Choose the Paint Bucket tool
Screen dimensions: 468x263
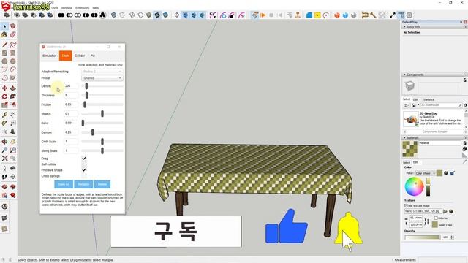click(4, 34)
